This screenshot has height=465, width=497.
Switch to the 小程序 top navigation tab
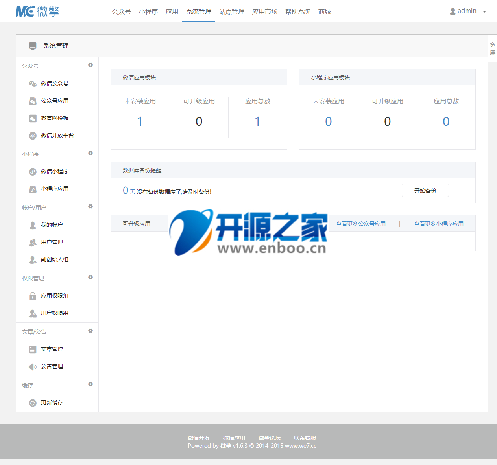click(x=148, y=12)
